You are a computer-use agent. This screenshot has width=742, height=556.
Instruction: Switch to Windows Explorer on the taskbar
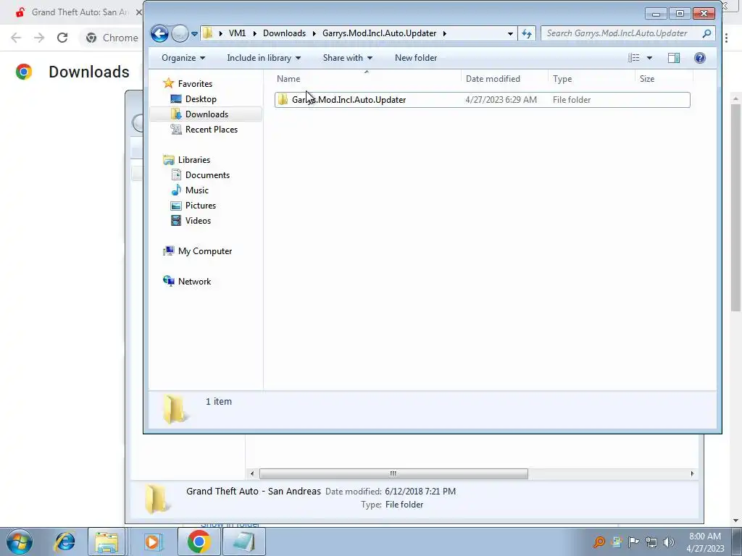[107, 542]
